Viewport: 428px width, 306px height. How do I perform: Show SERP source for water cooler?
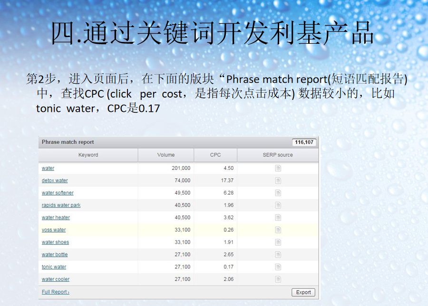click(x=278, y=280)
